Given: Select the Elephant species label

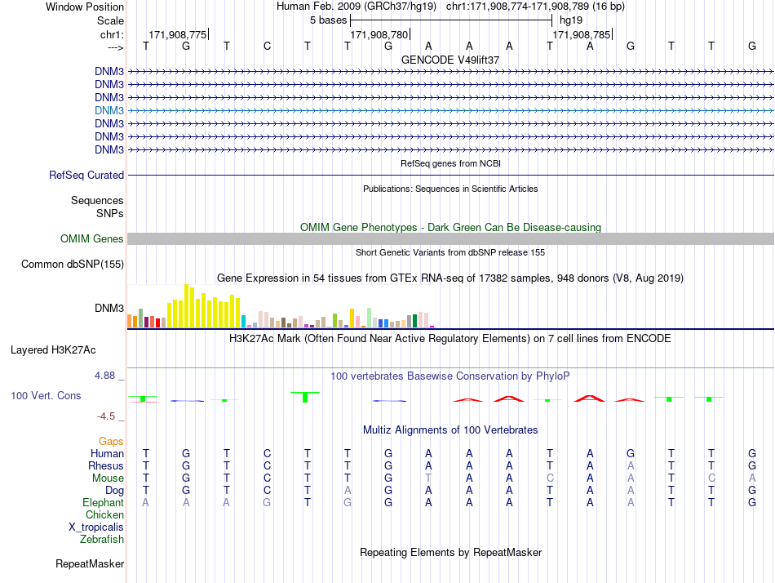Looking at the screenshot, I should [x=104, y=502].
